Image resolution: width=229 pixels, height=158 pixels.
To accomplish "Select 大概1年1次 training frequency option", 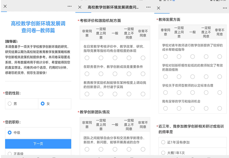I will [x=163, y=153].
